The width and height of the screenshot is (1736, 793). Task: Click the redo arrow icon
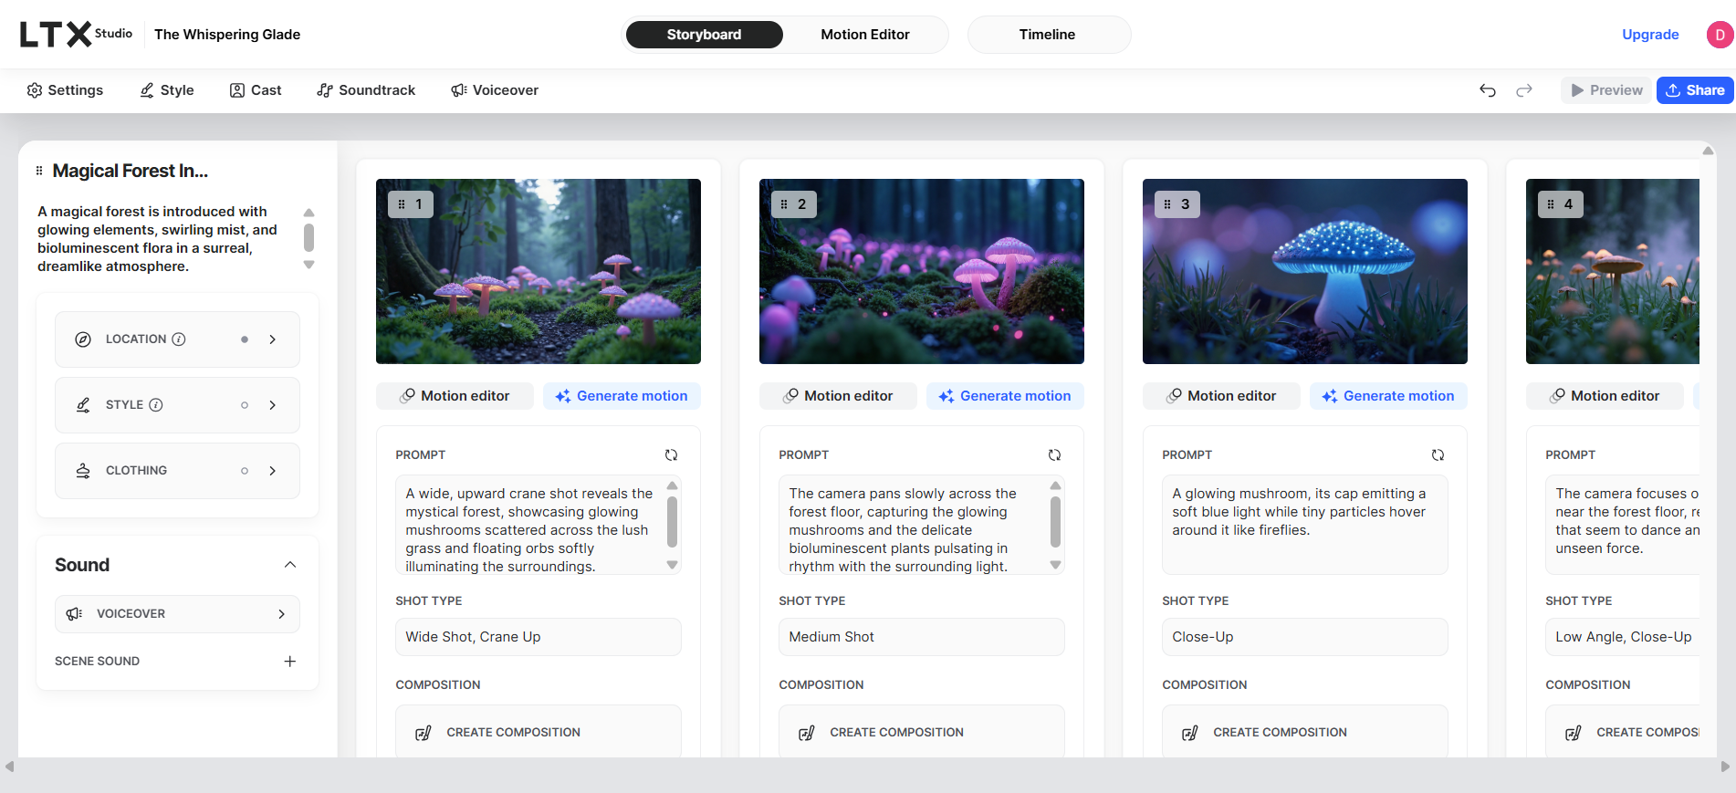pyautogui.click(x=1524, y=90)
